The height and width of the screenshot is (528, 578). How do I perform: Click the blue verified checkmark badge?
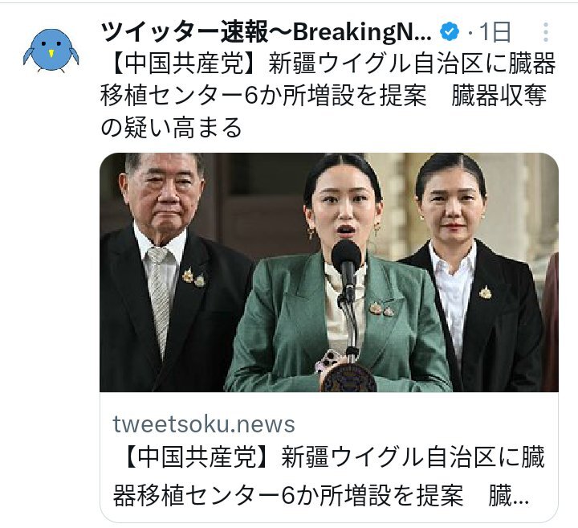(450, 32)
